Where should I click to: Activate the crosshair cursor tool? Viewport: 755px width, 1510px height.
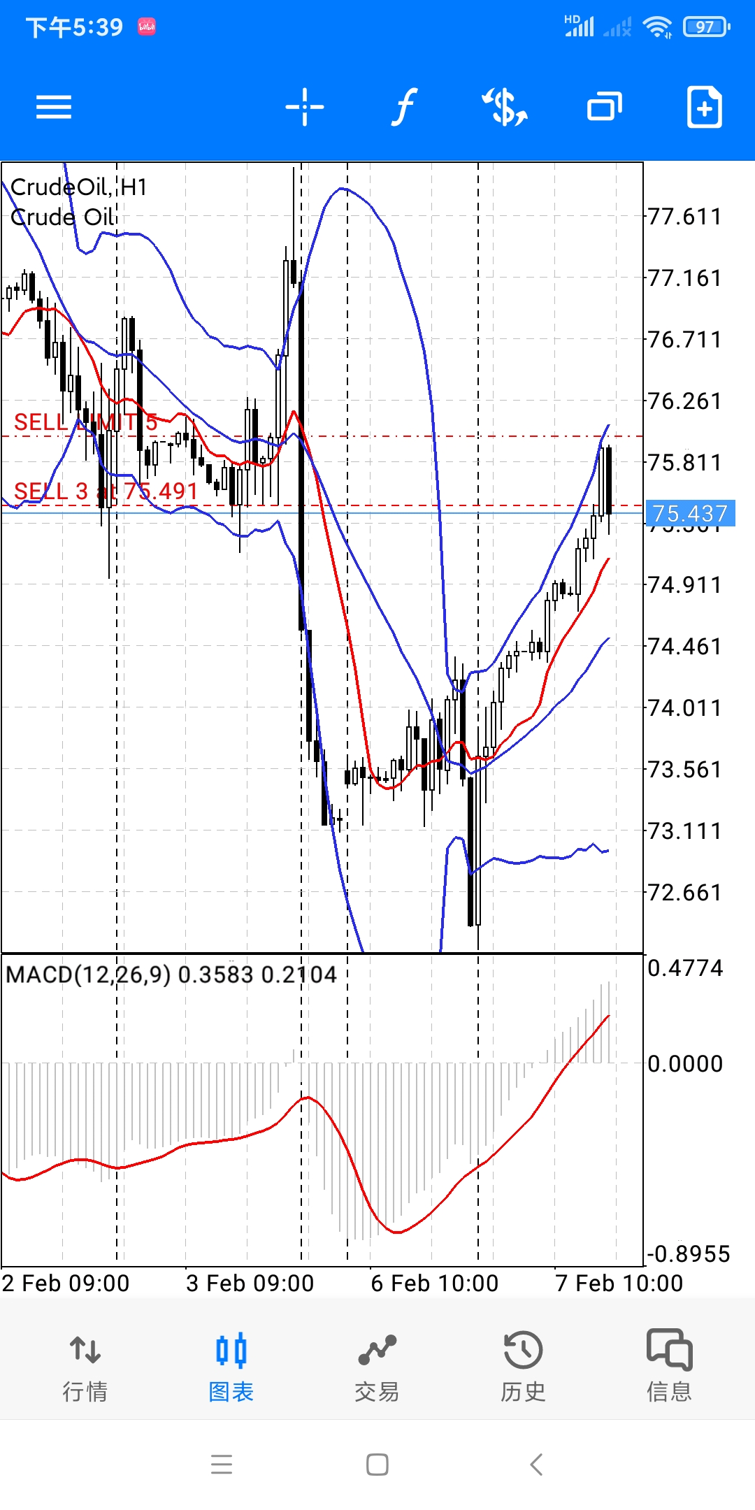[x=305, y=107]
